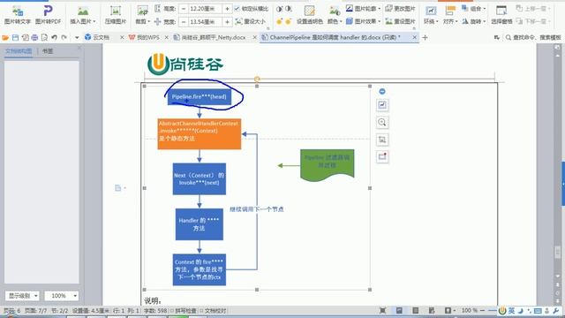Add a new document tab with plus
This screenshot has width=565, height=318.
point(425,37)
